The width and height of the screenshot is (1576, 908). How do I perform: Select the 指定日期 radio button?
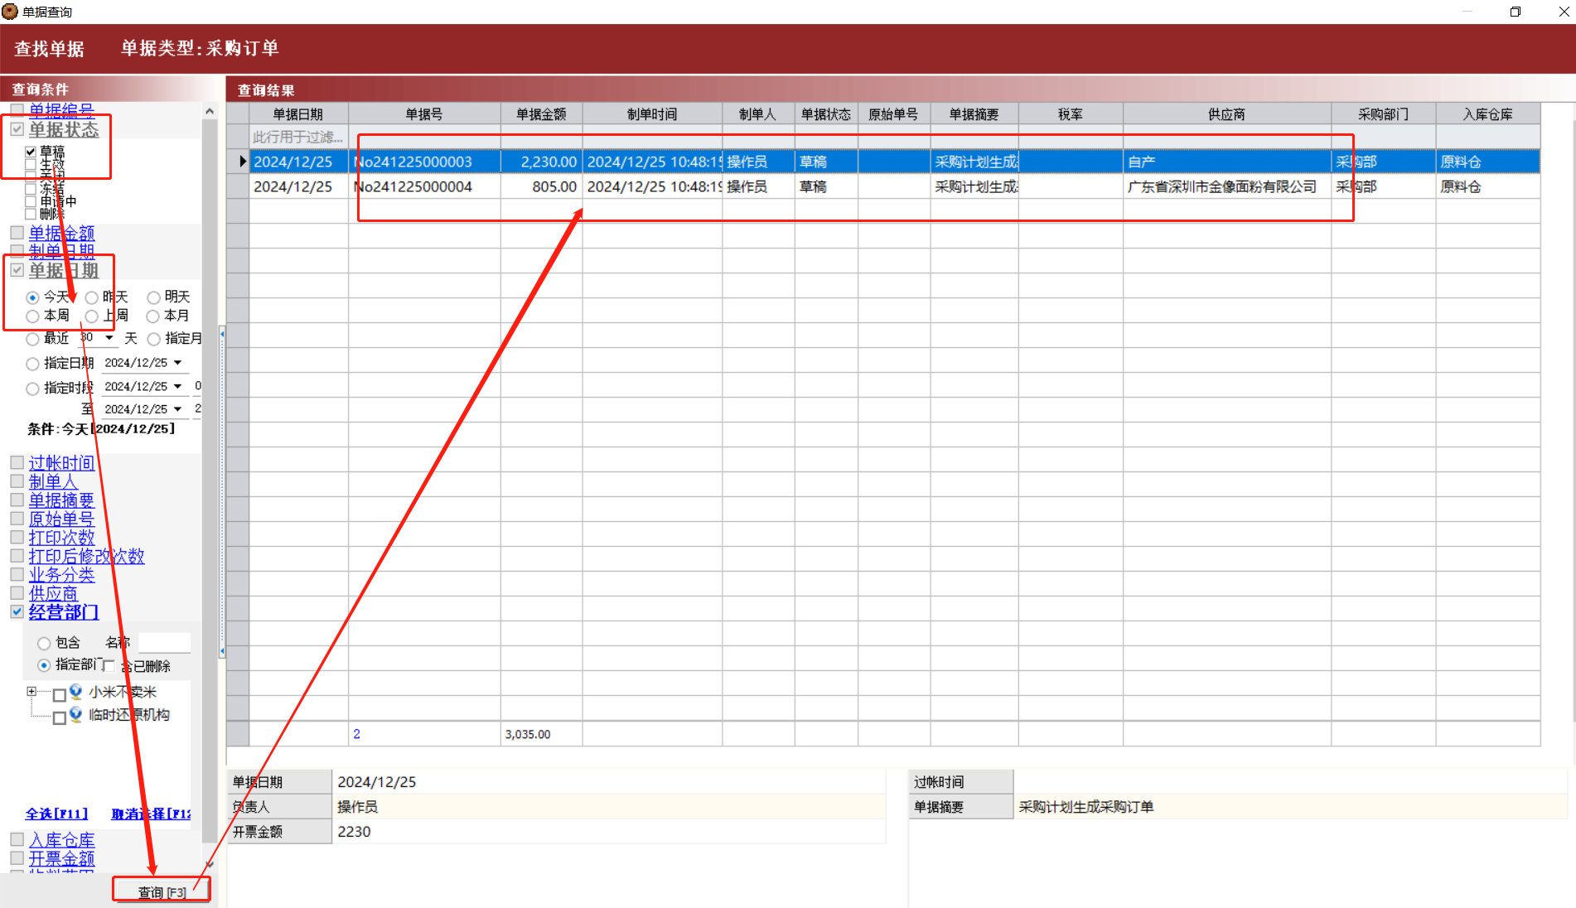pyautogui.click(x=32, y=364)
